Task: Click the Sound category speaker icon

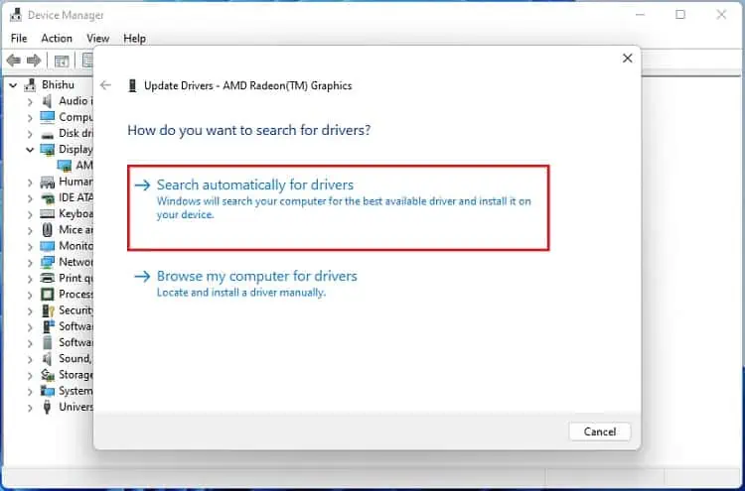Action: coord(47,359)
